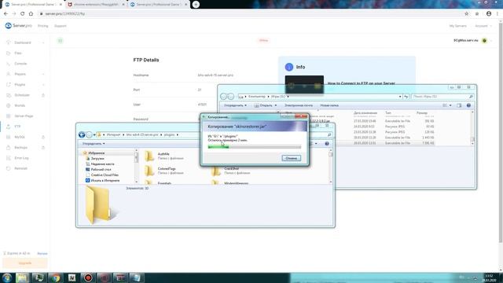Refresh the Games (G:) address bar

click(x=406, y=97)
